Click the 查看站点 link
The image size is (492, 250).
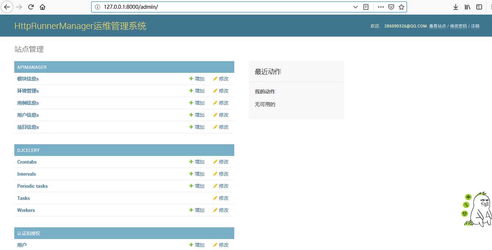437,26
